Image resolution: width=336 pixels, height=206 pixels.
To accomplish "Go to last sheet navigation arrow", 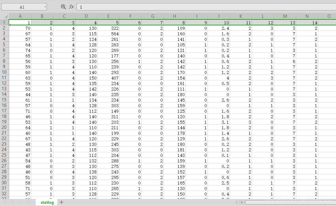I will [28, 202].
